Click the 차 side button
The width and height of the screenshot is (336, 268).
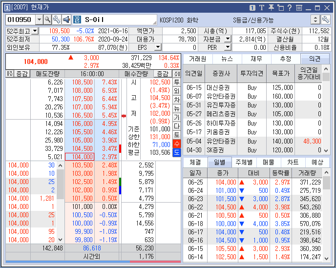[x=177, y=100]
